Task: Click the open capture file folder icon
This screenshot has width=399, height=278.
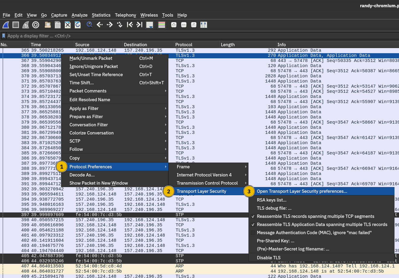Action: click(48, 25)
